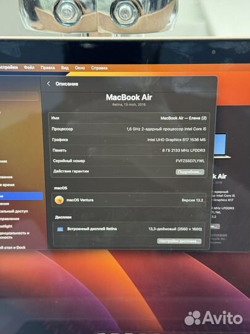
Task: Open the sidebar item ending in 'сальный доступ'
Action: click(14, 211)
